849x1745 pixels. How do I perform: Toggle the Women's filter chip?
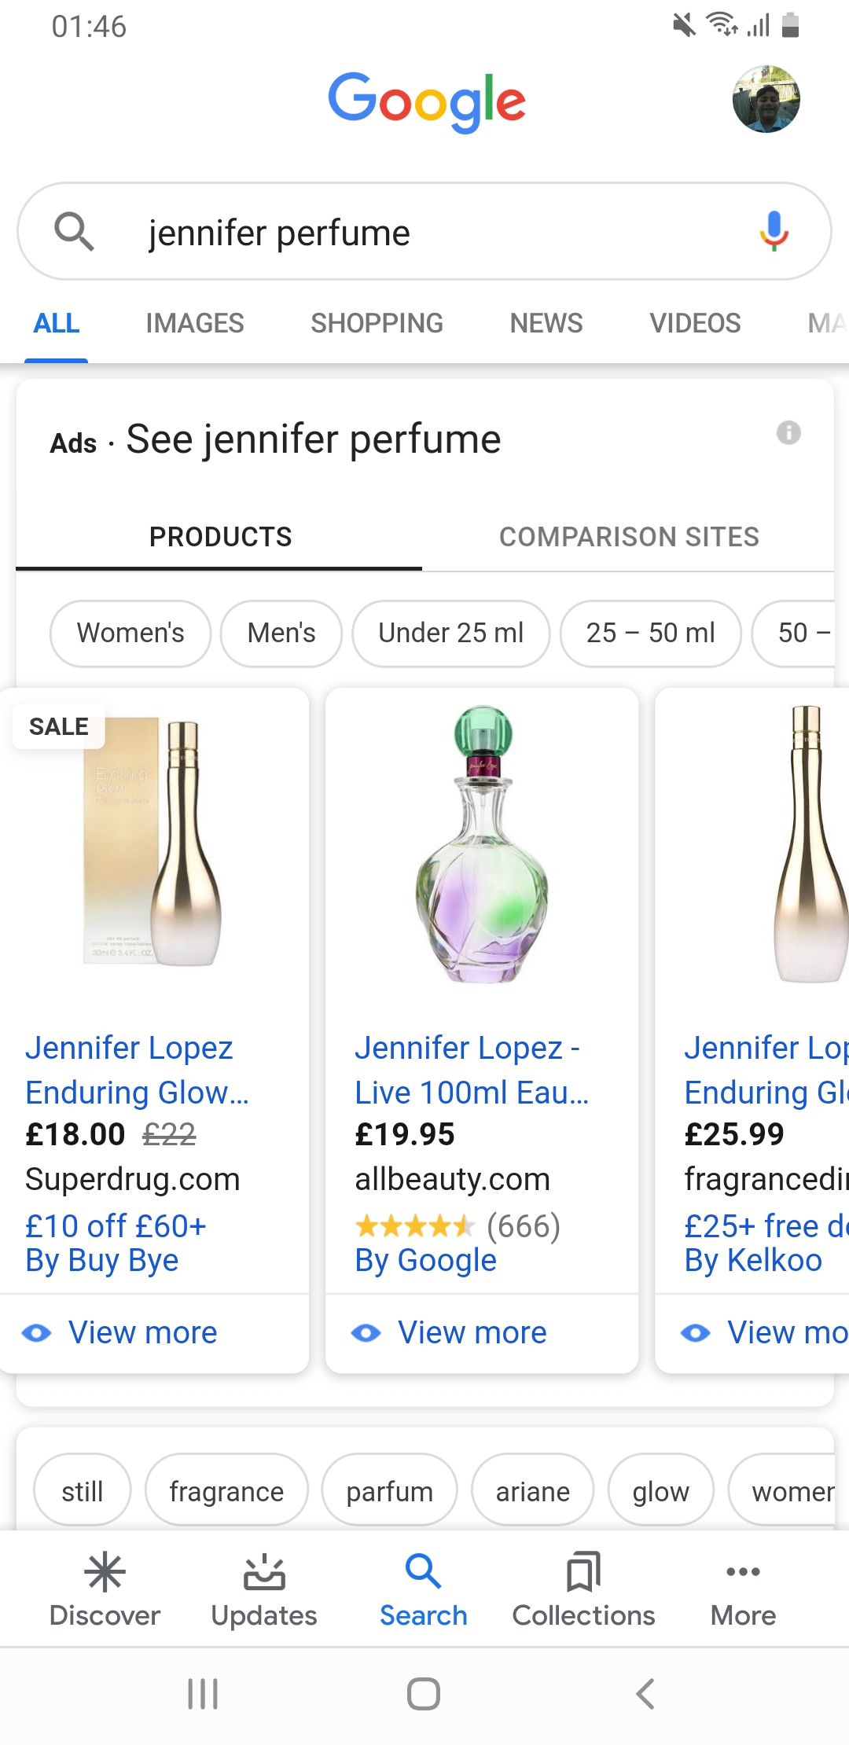(130, 634)
